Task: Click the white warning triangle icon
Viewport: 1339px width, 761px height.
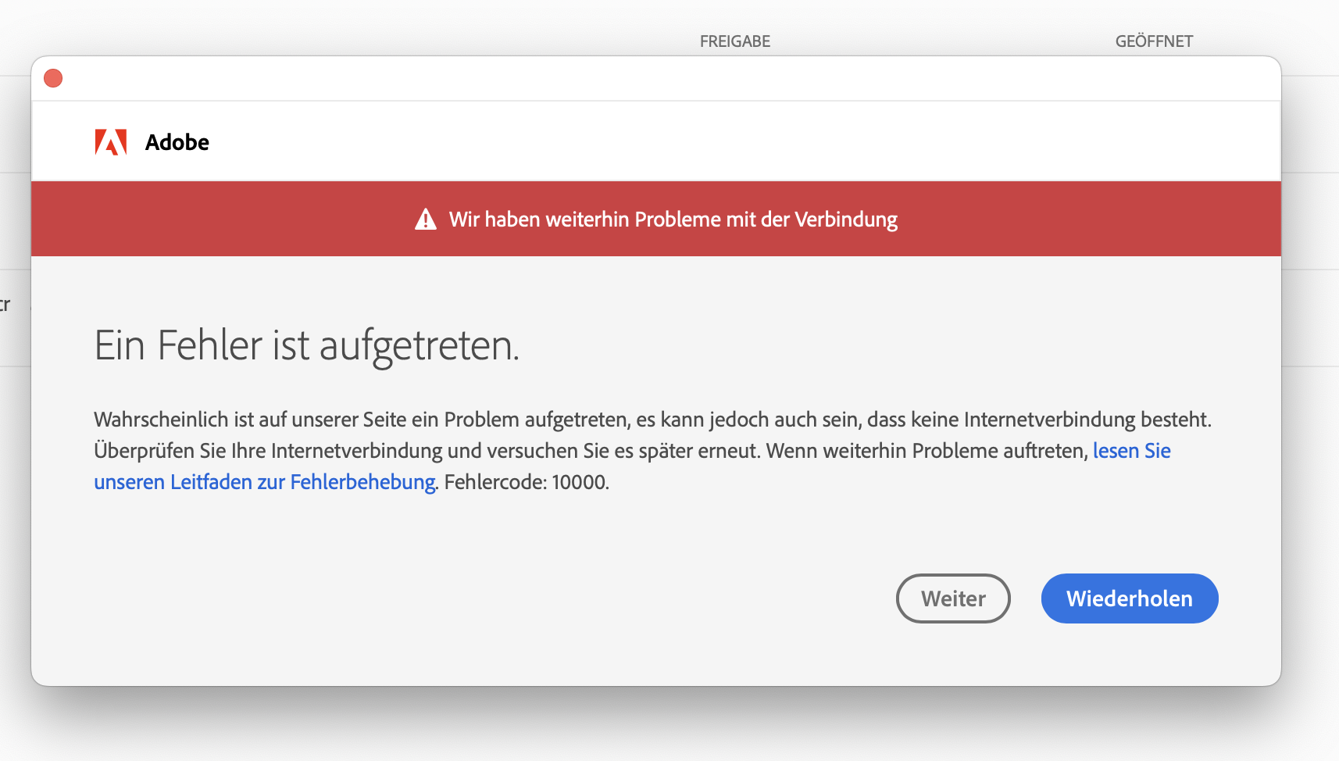Action: [426, 220]
